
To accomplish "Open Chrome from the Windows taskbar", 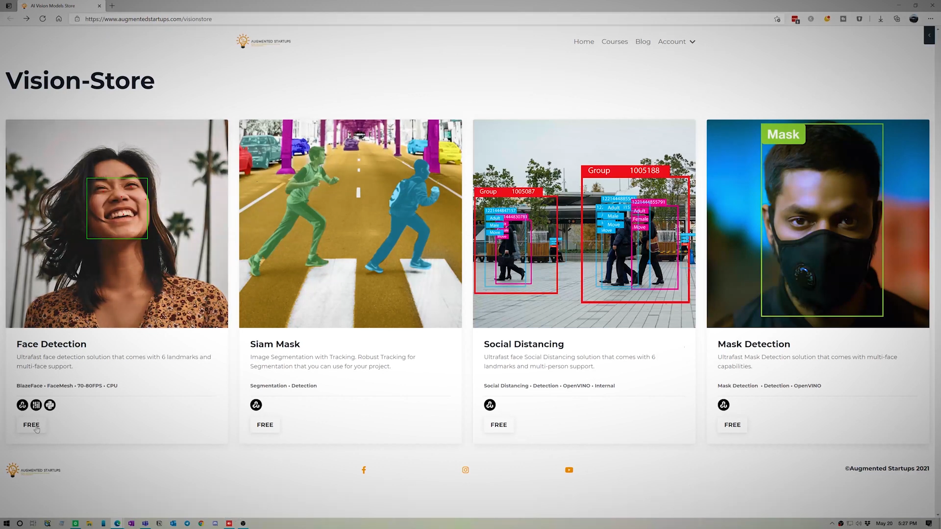I will [201, 524].
